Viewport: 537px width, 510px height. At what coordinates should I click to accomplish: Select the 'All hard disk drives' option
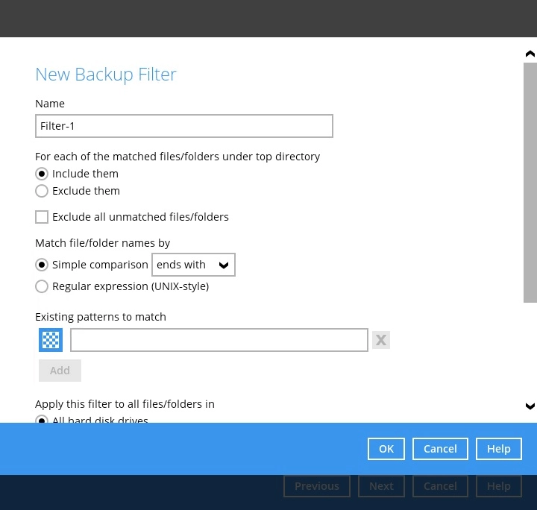42,421
